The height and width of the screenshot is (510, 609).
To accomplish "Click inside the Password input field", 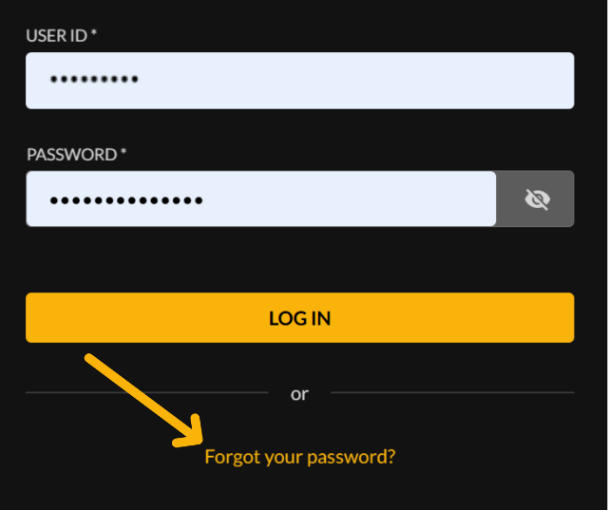I will [x=261, y=199].
